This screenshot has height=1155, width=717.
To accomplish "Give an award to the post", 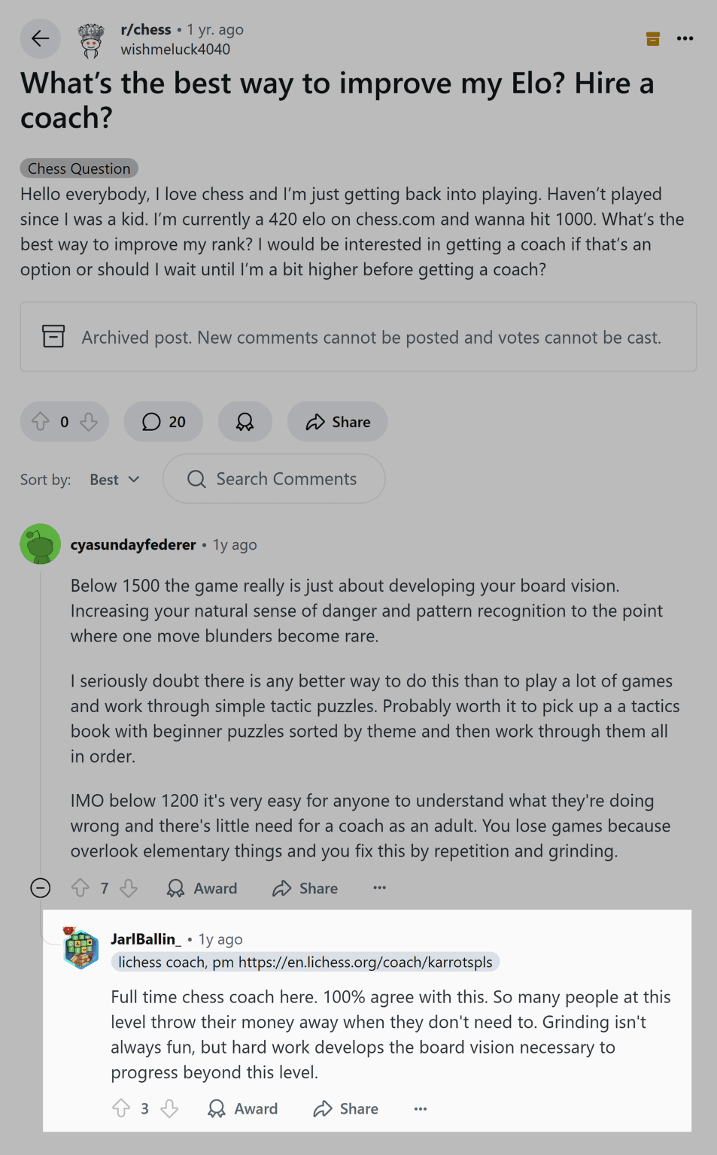I will pyautogui.click(x=245, y=422).
